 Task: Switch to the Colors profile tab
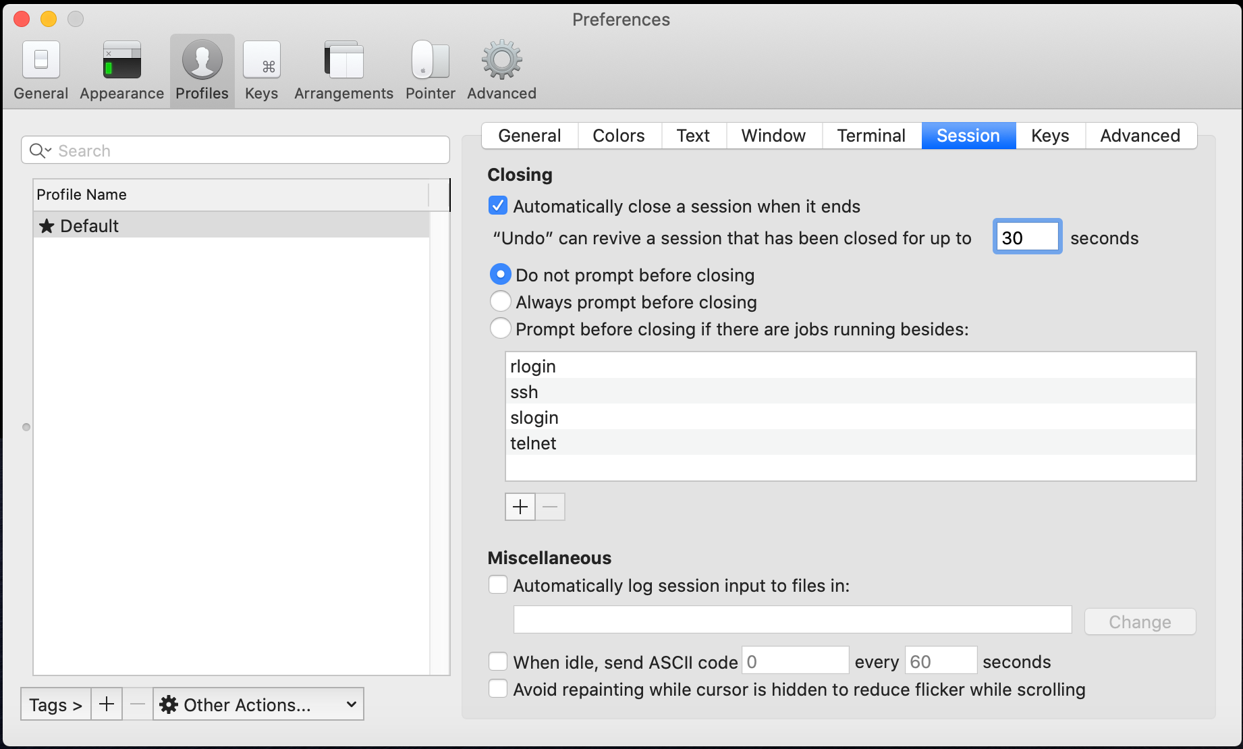point(618,135)
